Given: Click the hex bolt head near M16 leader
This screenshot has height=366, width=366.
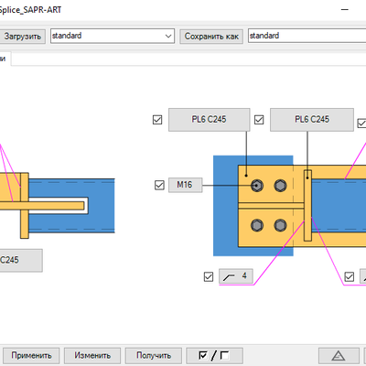Looking at the screenshot, I should 257,186.
